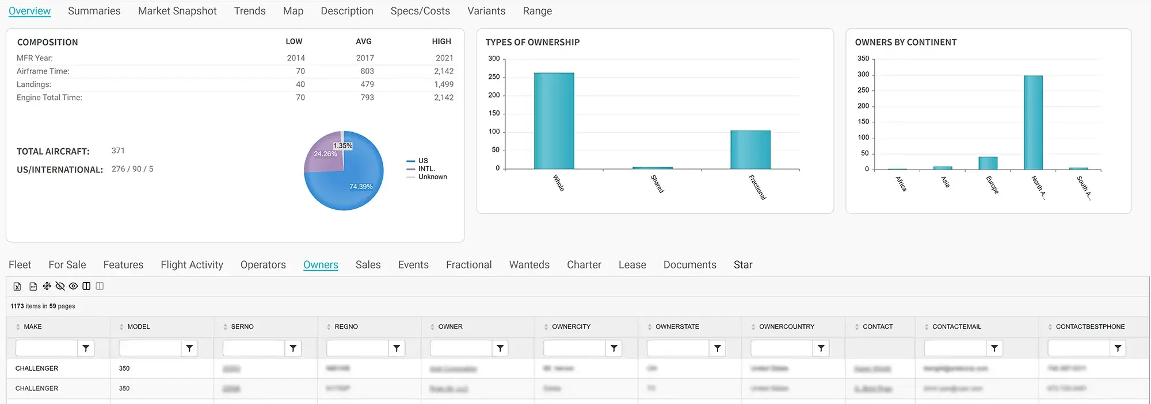
Task: Open filter funnel for OWNER column
Action: click(x=500, y=348)
